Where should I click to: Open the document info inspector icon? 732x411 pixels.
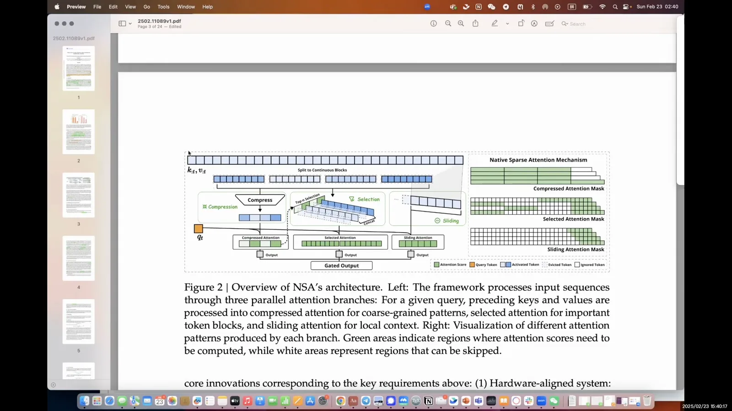pos(433,24)
